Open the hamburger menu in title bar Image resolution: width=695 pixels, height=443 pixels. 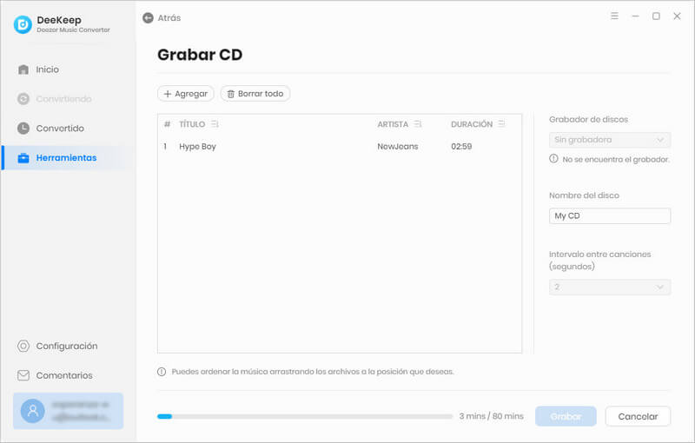pyautogui.click(x=614, y=16)
